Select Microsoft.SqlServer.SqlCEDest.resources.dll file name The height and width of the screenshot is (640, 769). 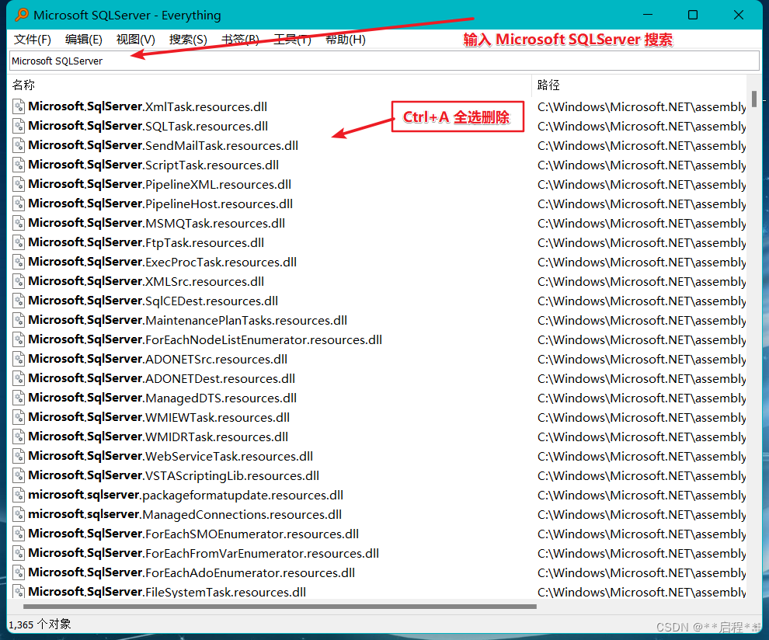(x=153, y=301)
